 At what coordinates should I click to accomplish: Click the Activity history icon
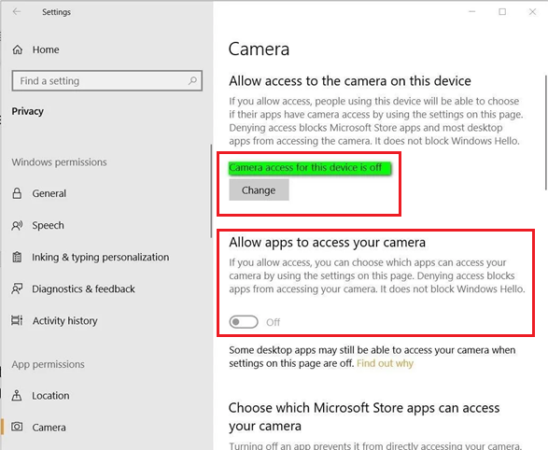point(17,320)
